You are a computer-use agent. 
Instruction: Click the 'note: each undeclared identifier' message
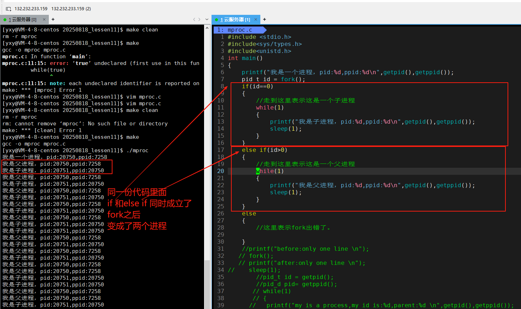(x=101, y=83)
